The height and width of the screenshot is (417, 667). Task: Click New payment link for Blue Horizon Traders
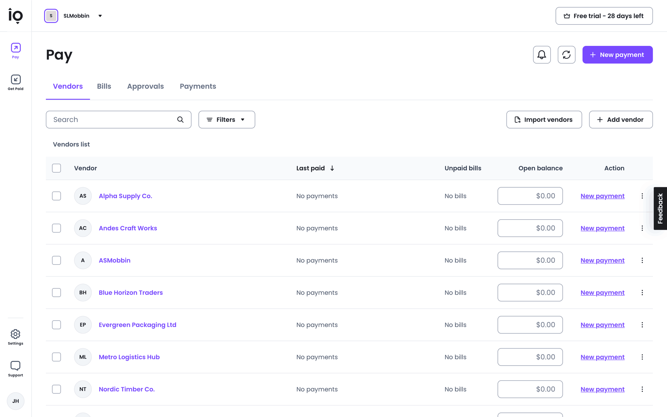tap(602, 293)
